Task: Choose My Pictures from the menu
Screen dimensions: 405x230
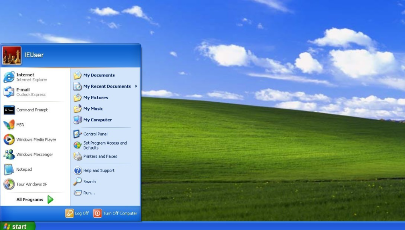Action: click(95, 98)
